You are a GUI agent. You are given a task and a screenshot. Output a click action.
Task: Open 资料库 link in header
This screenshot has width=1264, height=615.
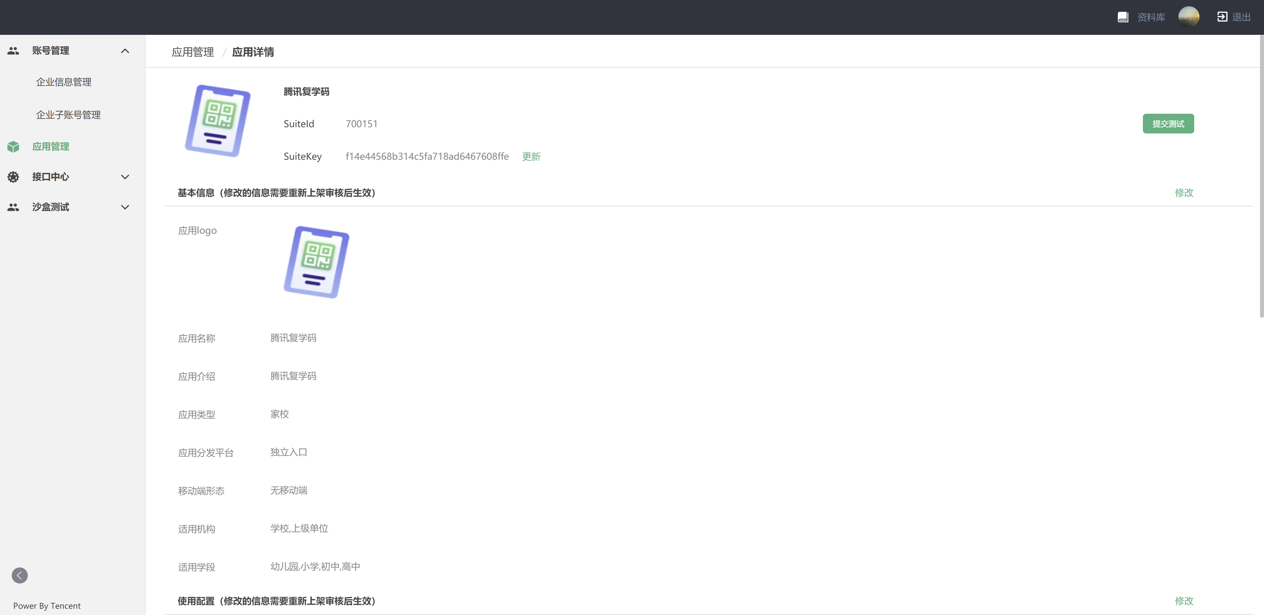[1151, 17]
